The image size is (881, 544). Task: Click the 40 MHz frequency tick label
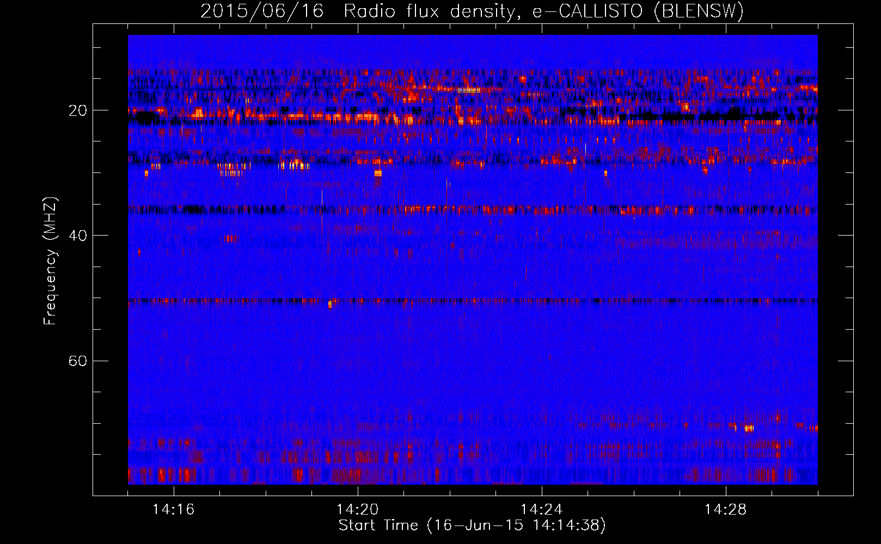(78, 236)
